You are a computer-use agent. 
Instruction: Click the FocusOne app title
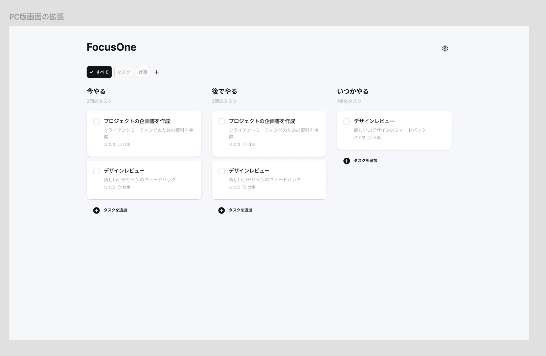click(112, 47)
